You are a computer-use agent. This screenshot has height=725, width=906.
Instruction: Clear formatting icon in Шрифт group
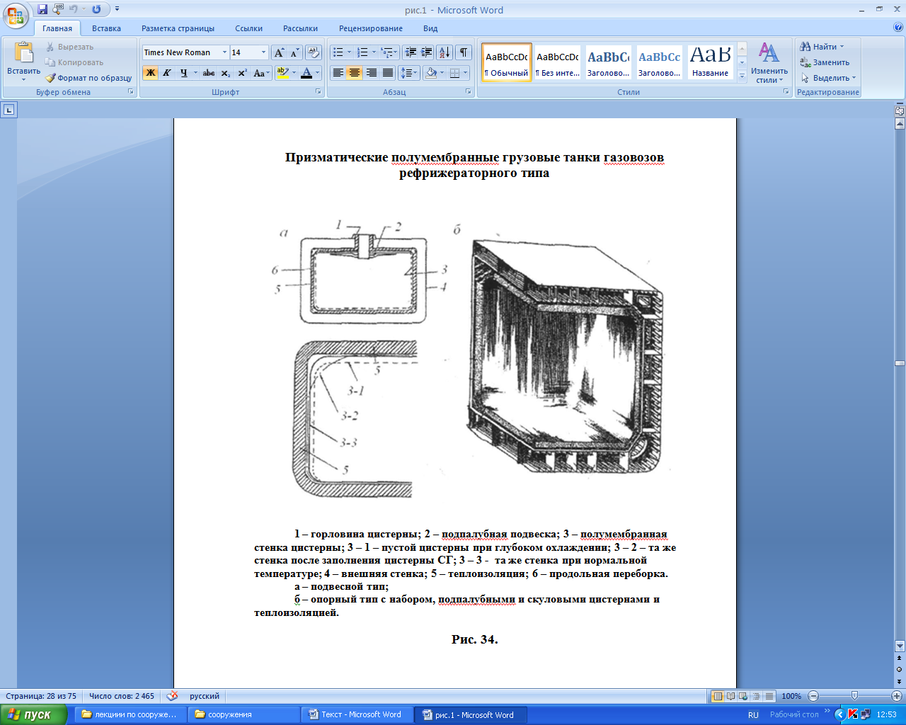tap(313, 52)
